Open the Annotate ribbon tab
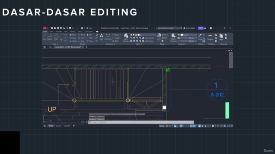This screenshot has width=275, height=154. coord(58,32)
